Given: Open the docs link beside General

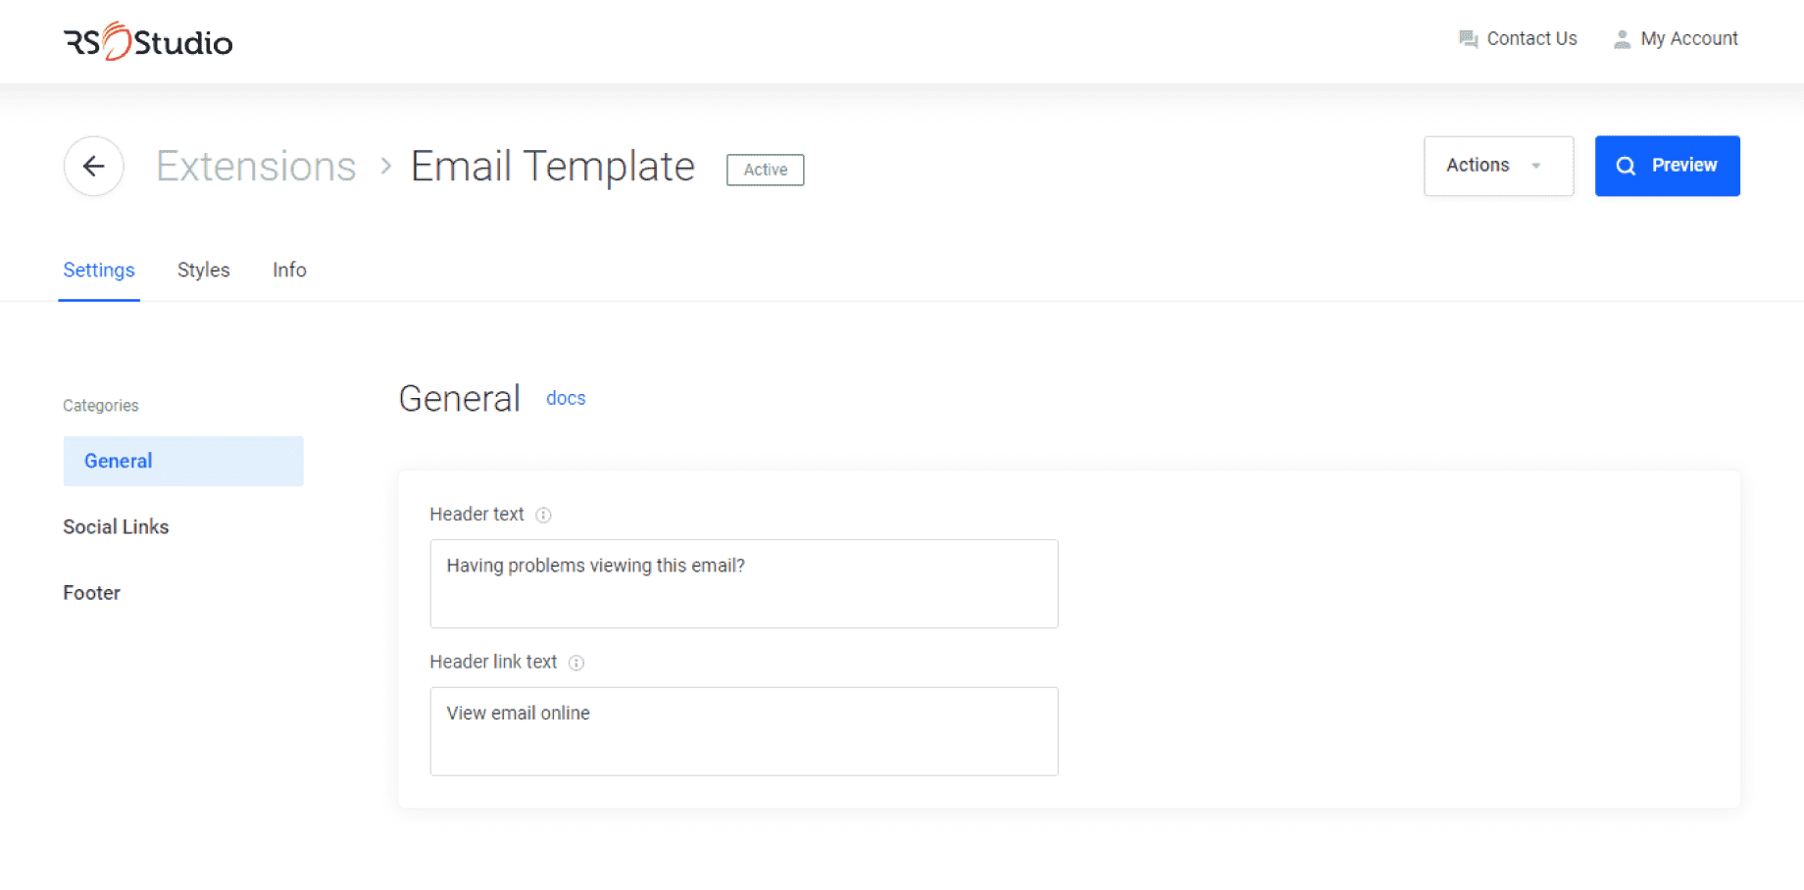Looking at the screenshot, I should coord(566,398).
